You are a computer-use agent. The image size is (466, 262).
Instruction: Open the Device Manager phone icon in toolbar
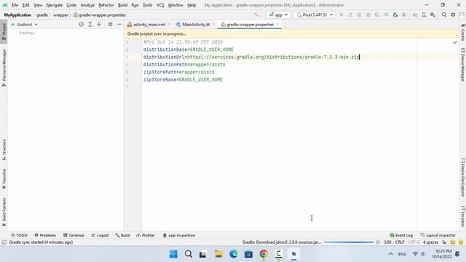(424, 15)
